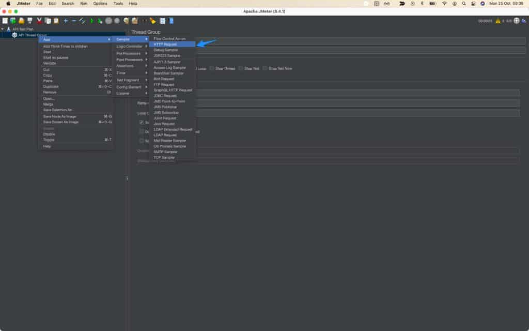529x331 pixels.
Task: Choose Debug Sampler from the list
Action: coord(172,50)
